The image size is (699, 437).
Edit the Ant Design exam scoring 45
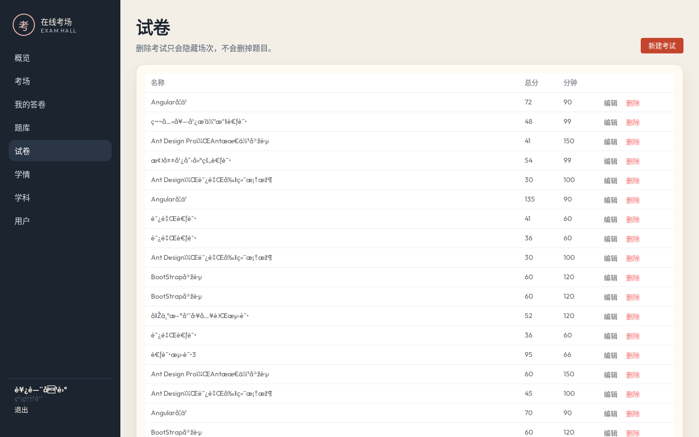611,394
